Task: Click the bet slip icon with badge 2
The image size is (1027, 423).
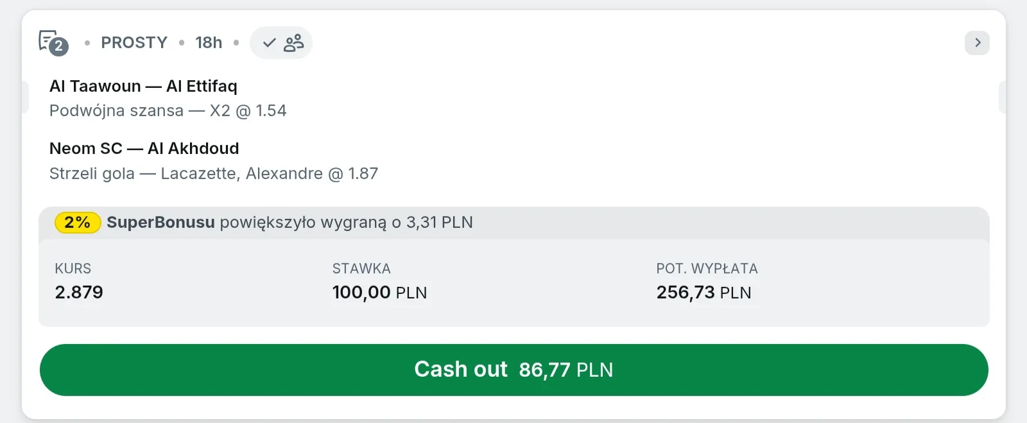Action: click(53, 43)
